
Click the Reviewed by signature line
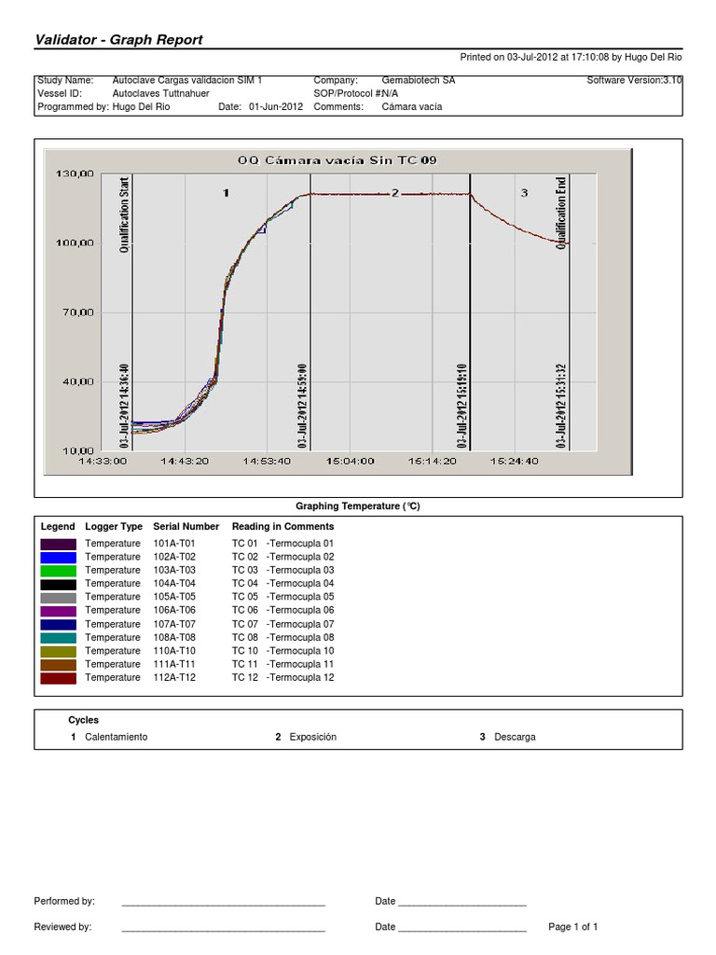click(x=223, y=930)
